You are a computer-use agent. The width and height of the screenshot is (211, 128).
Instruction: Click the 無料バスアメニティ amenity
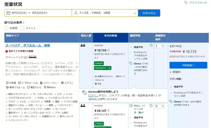click(x=18, y=94)
